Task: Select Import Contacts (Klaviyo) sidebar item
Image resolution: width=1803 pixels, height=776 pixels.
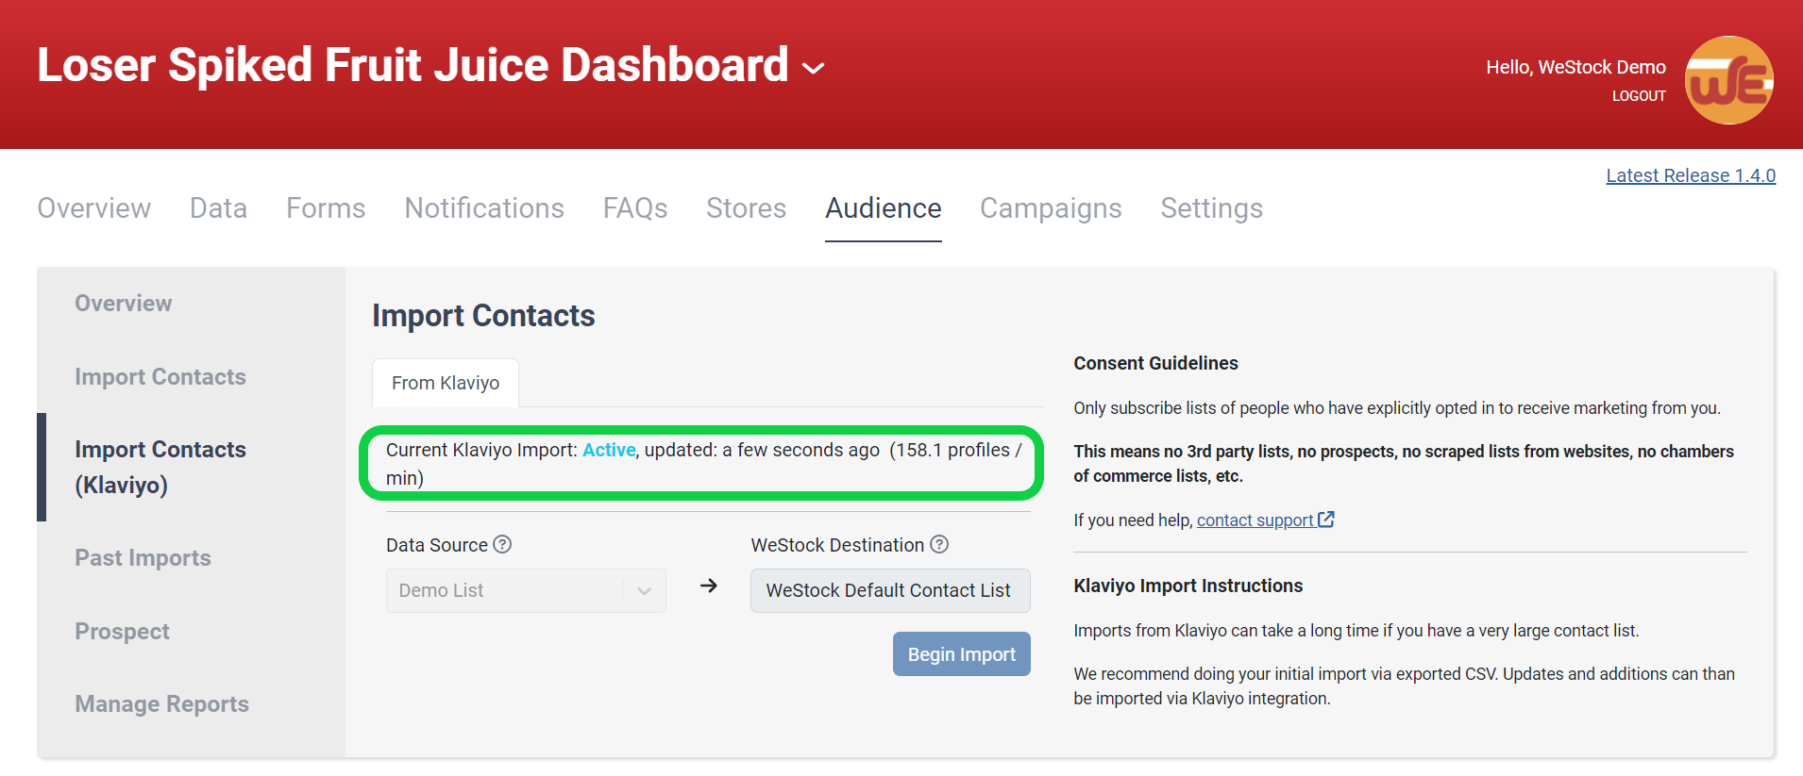Action: [160, 468]
